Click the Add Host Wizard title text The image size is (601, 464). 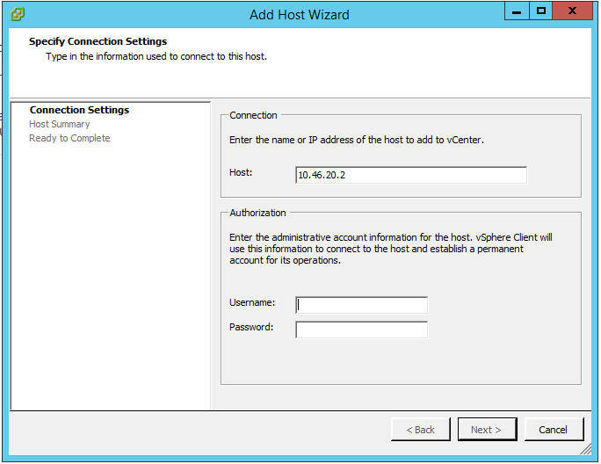(x=300, y=15)
